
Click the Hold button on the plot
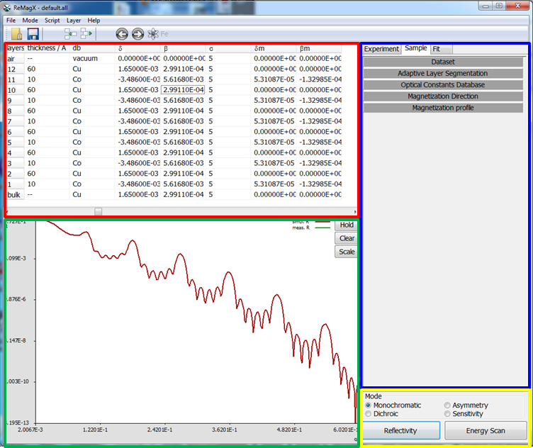tap(346, 225)
